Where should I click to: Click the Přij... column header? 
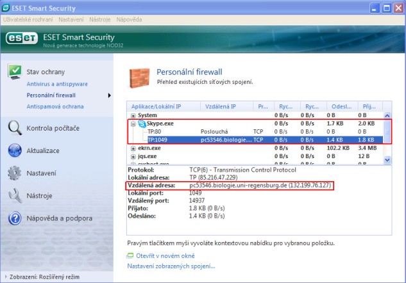point(370,106)
